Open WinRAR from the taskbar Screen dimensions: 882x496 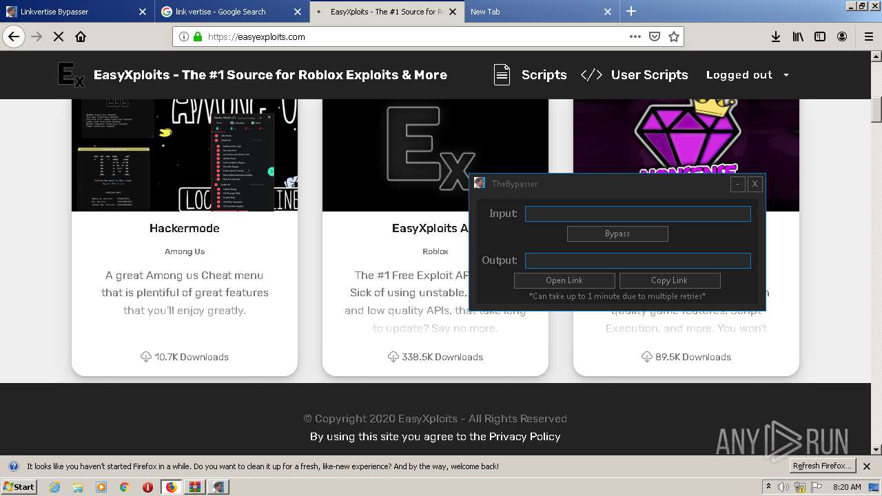195,487
